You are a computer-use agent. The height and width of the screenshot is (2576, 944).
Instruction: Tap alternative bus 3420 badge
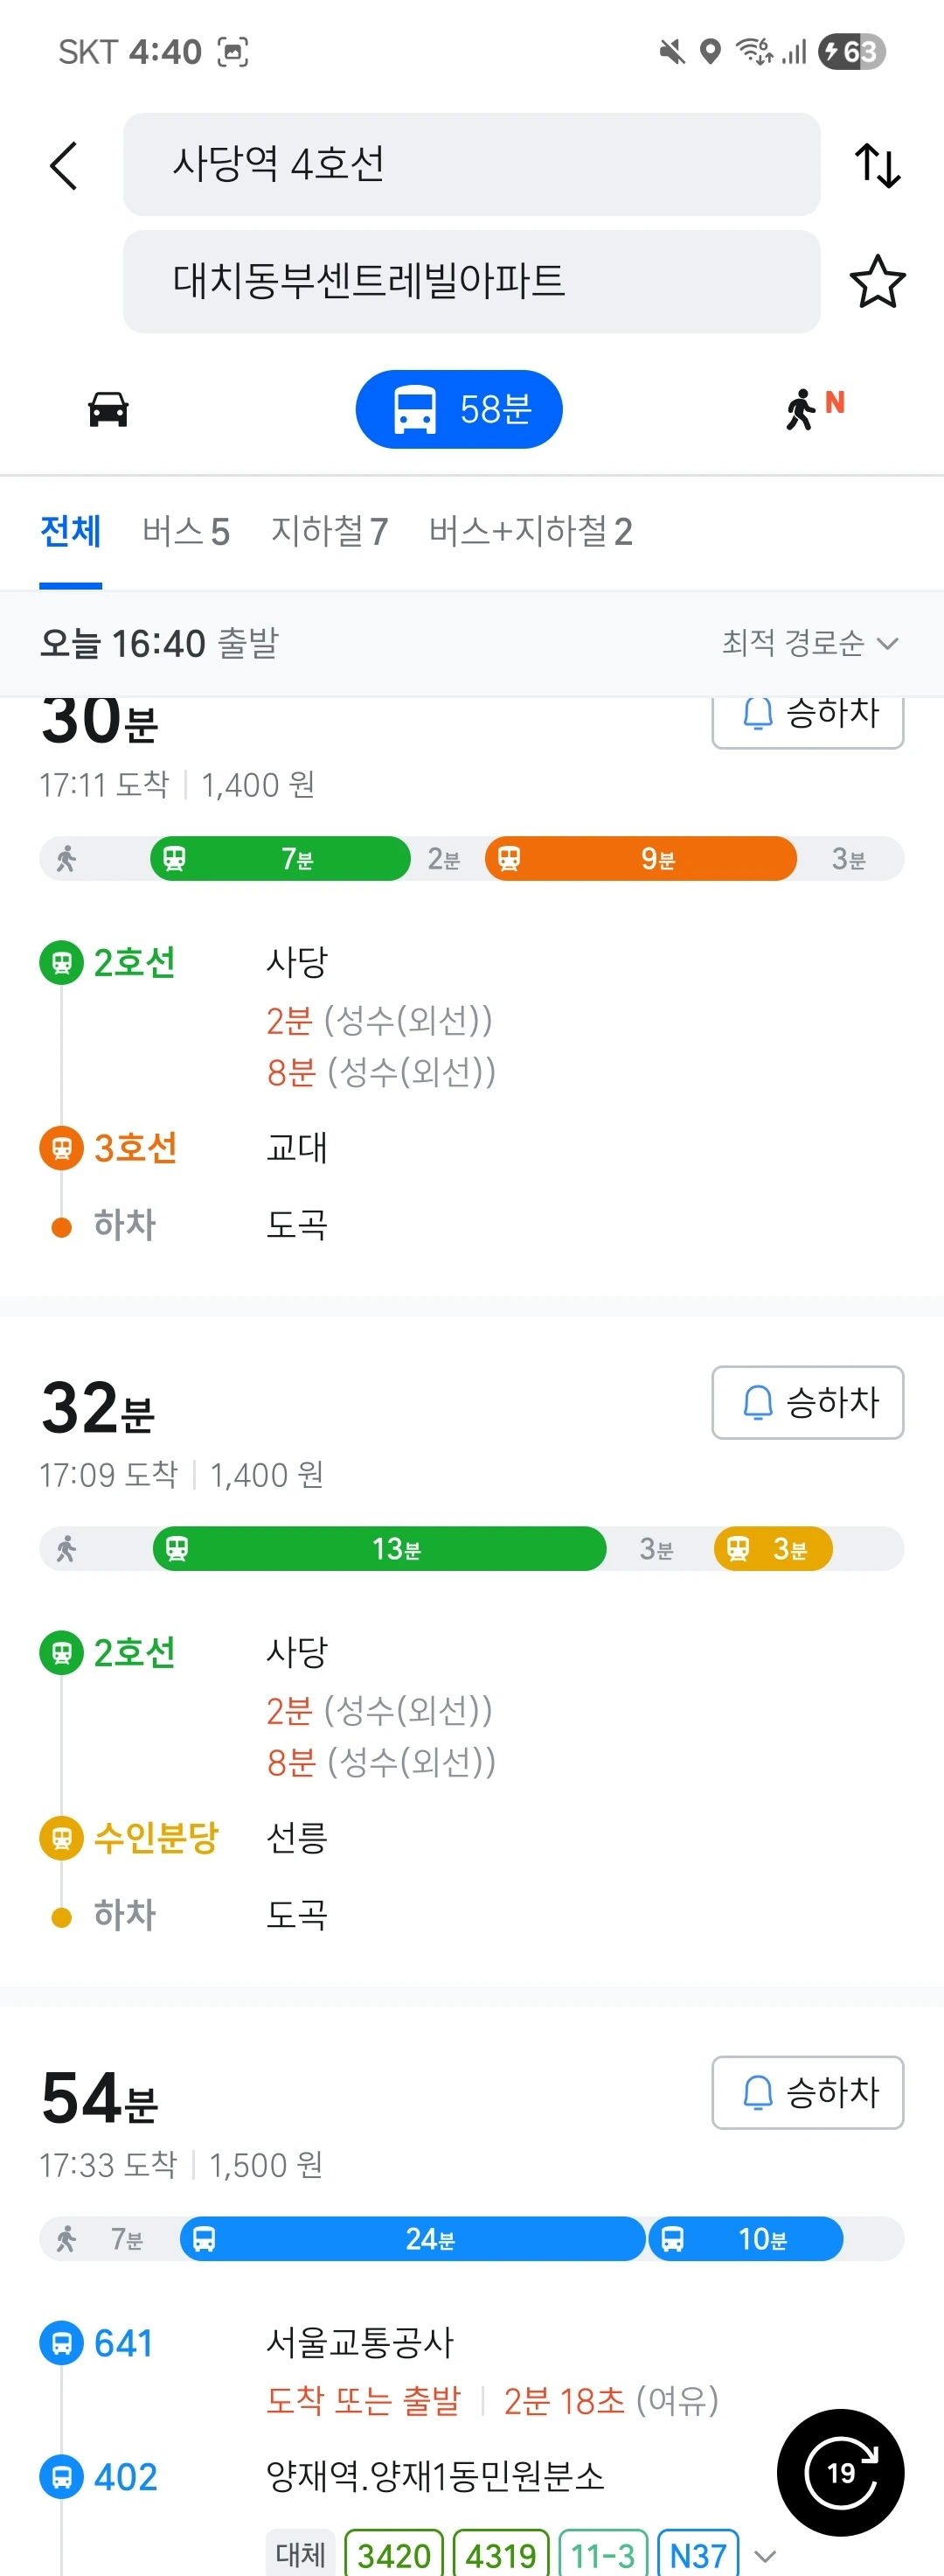coord(393,2555)
